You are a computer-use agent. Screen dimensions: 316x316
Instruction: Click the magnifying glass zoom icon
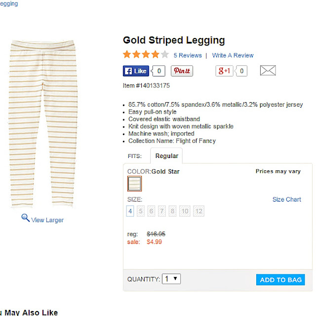(x=25, y=217)
